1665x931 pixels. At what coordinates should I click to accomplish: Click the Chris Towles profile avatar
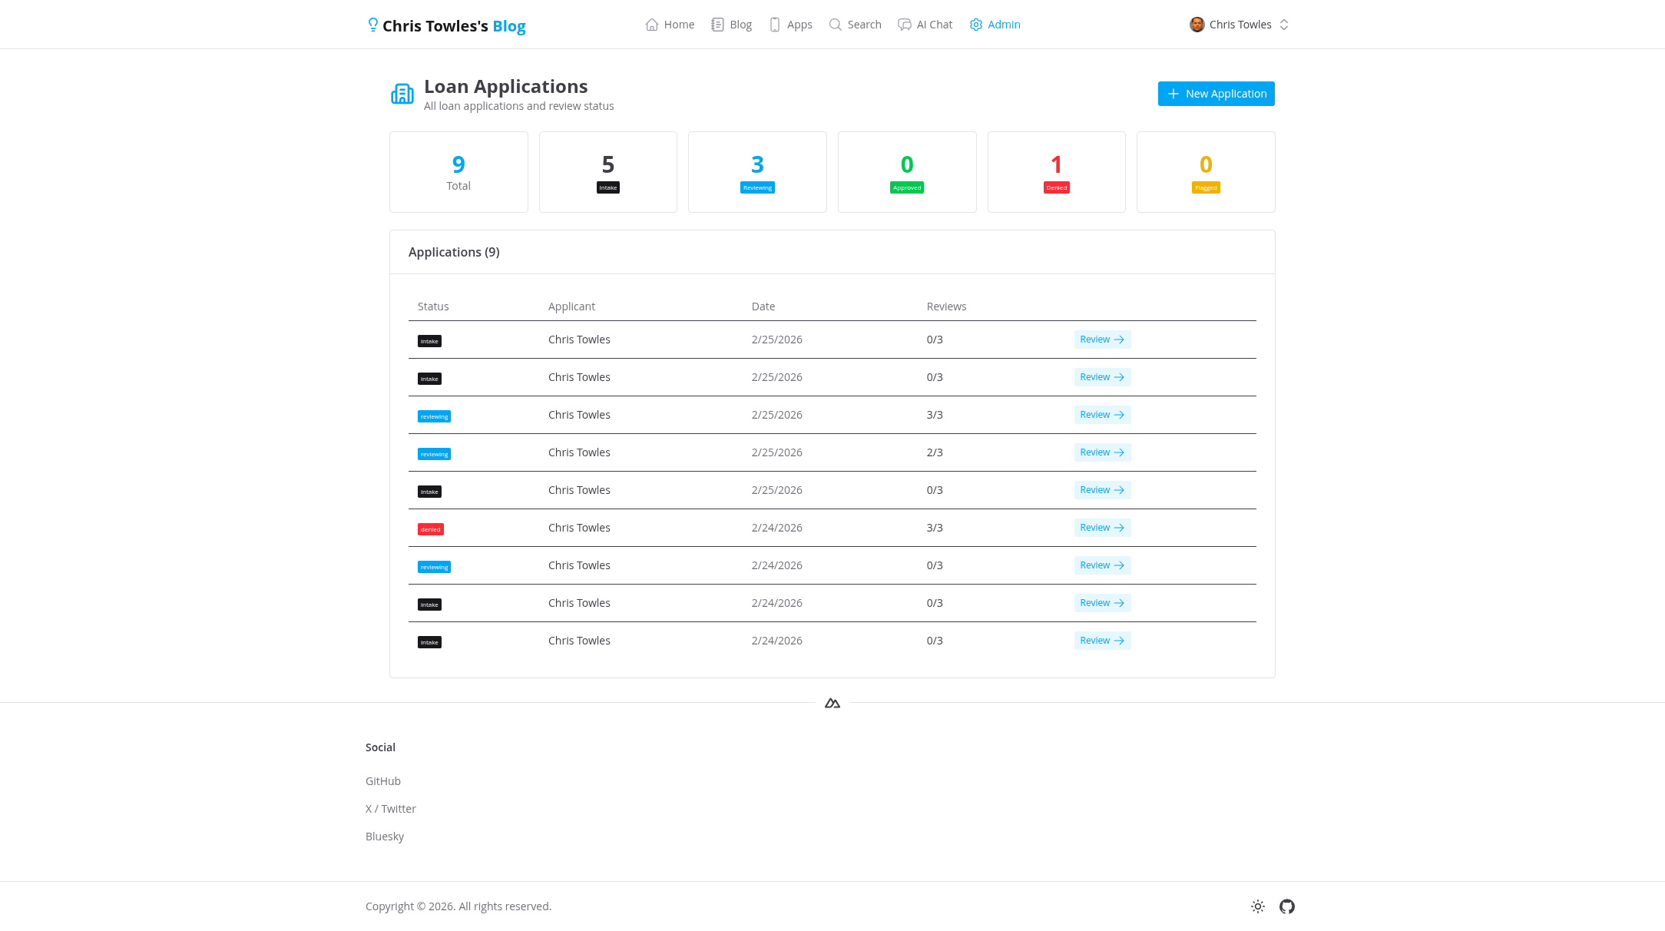tap(1196, 24)
